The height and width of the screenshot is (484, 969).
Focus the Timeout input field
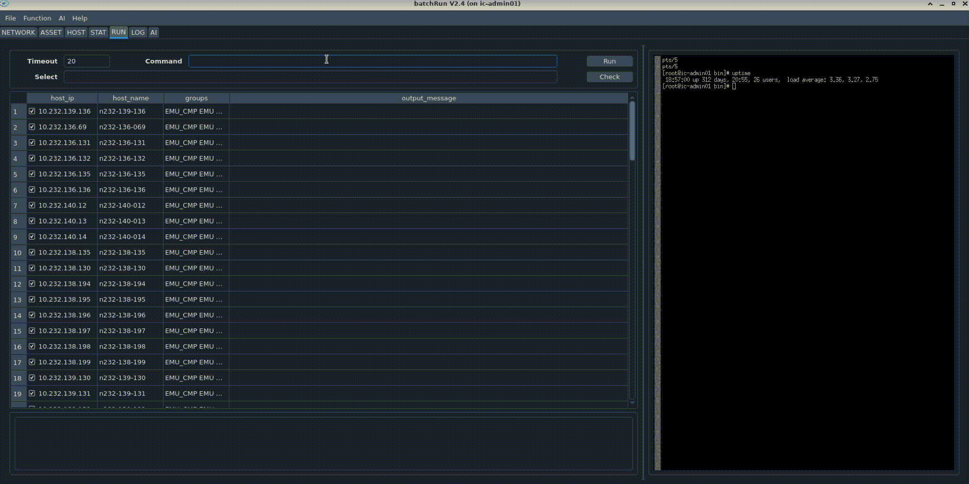(87, 61)
